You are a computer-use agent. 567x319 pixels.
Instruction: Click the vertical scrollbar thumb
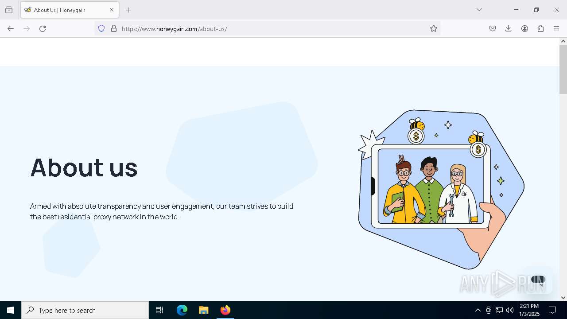point(563,69)
